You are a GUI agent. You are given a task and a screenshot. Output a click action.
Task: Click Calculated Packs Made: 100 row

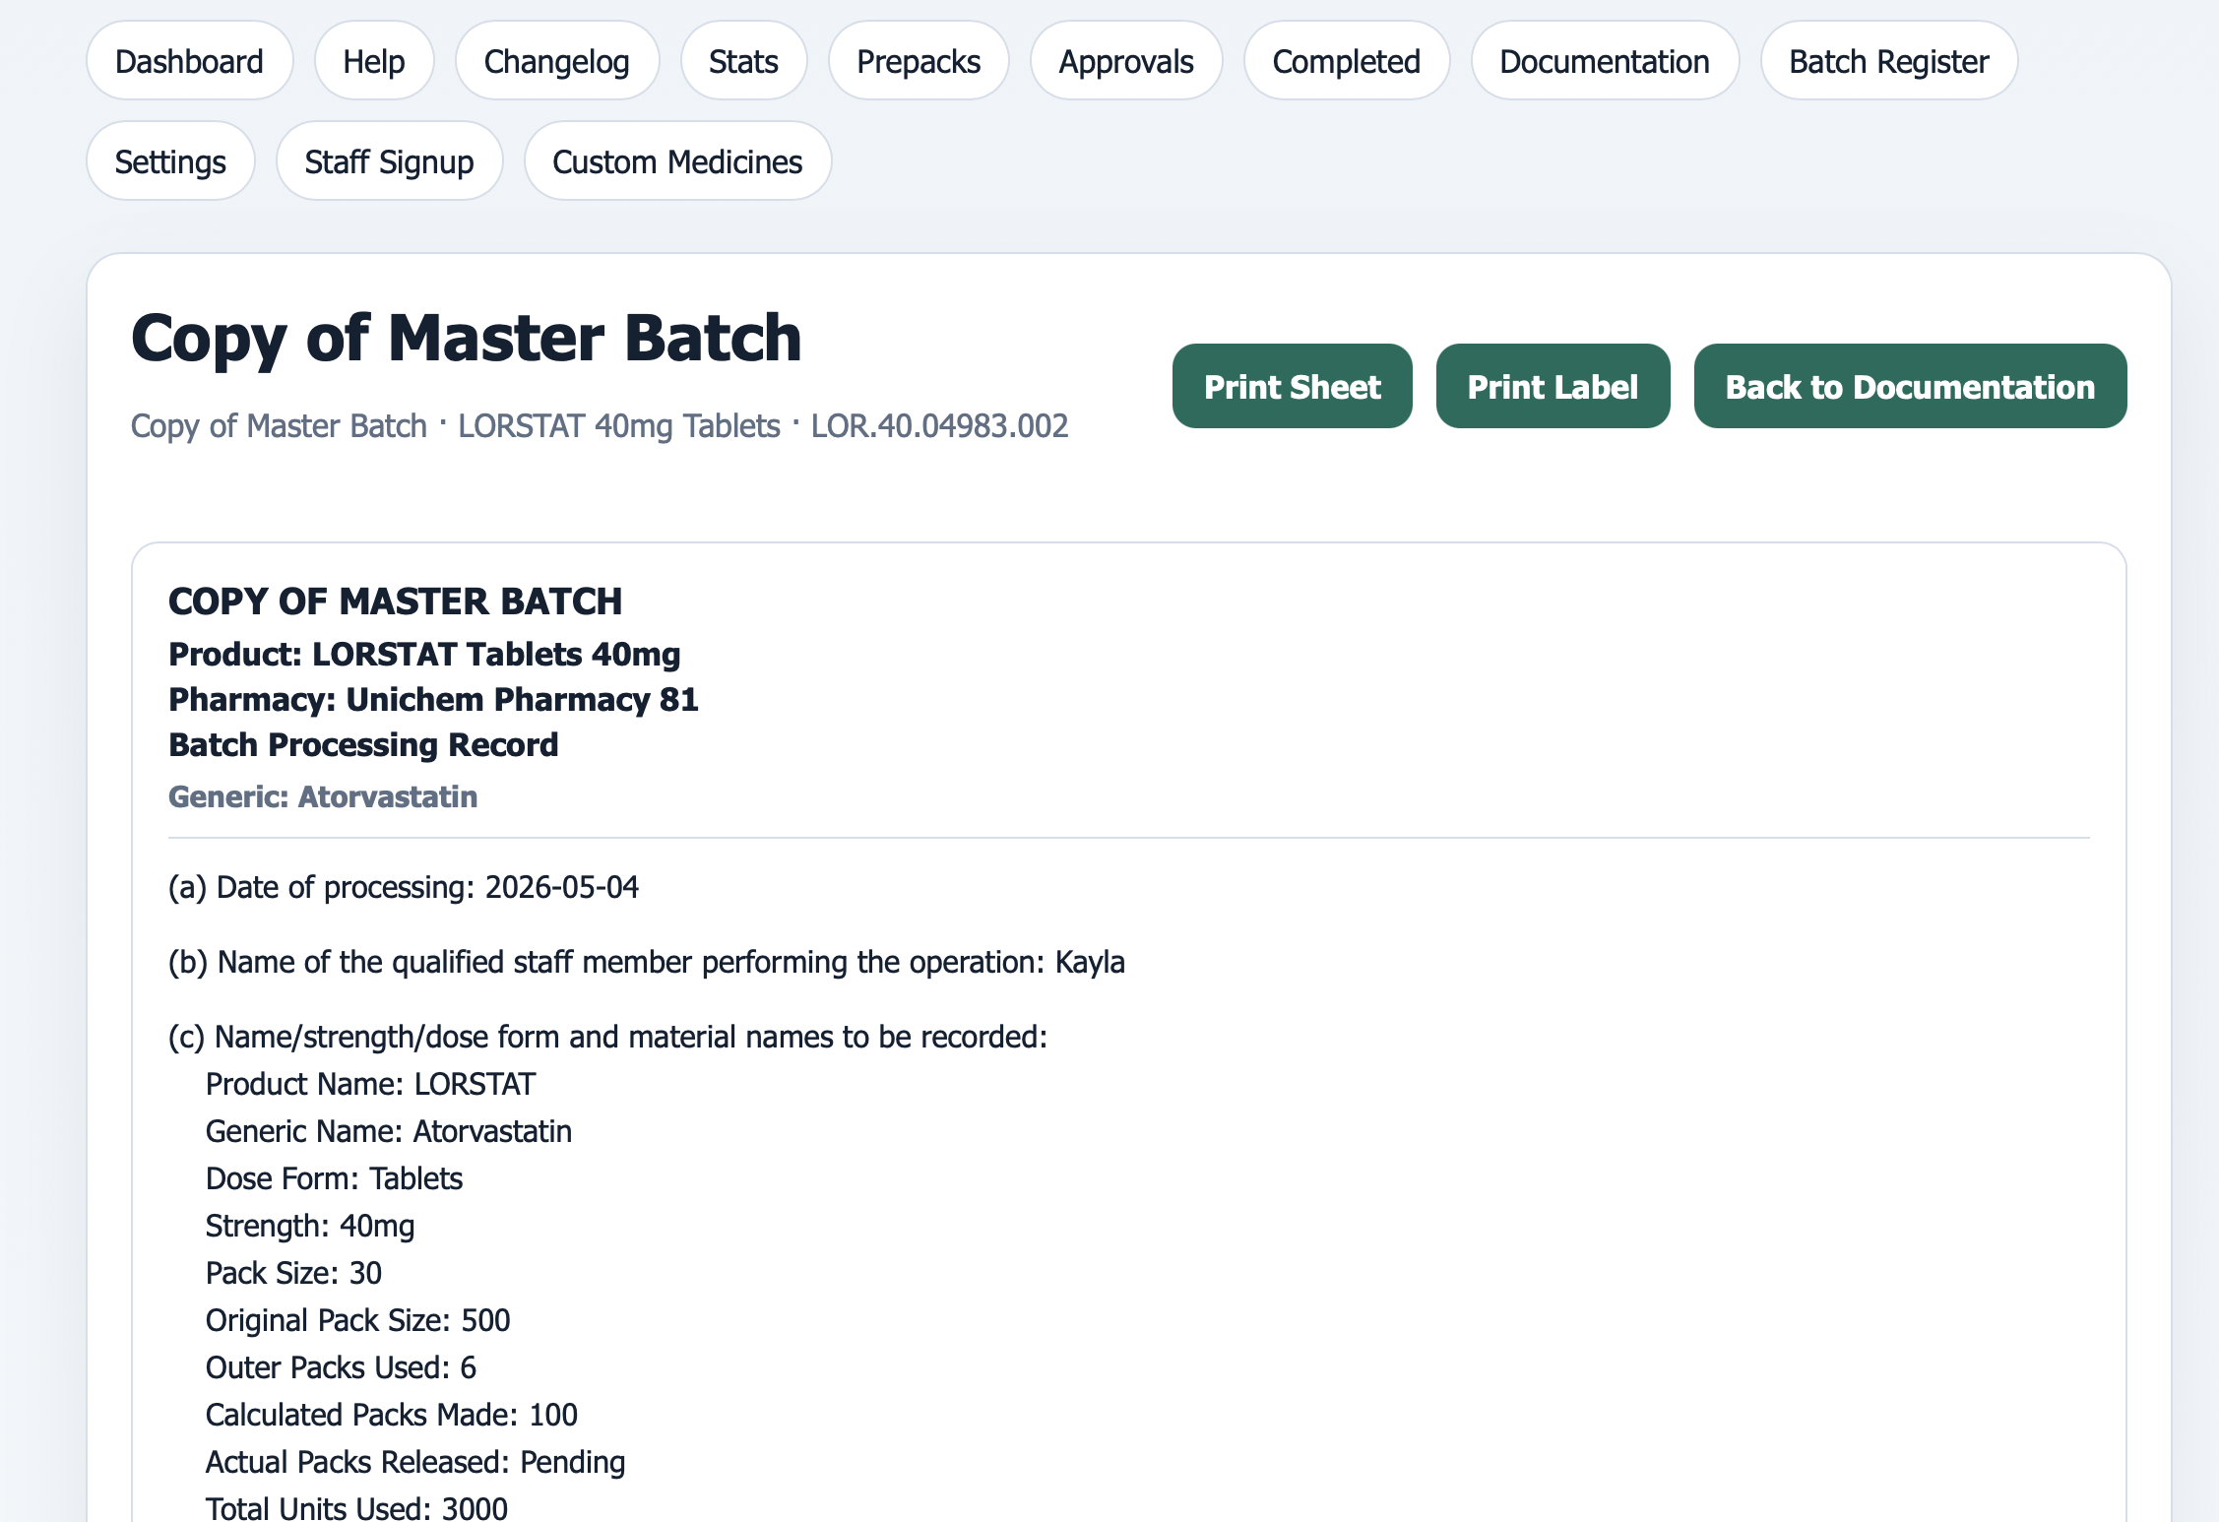[x=392, y=1415]
